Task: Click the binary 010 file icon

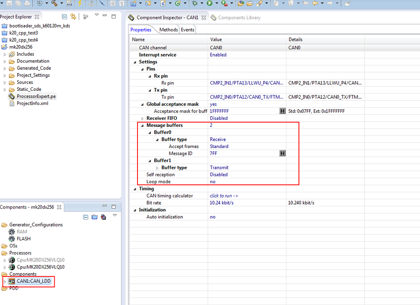Action: pos(69,3)
